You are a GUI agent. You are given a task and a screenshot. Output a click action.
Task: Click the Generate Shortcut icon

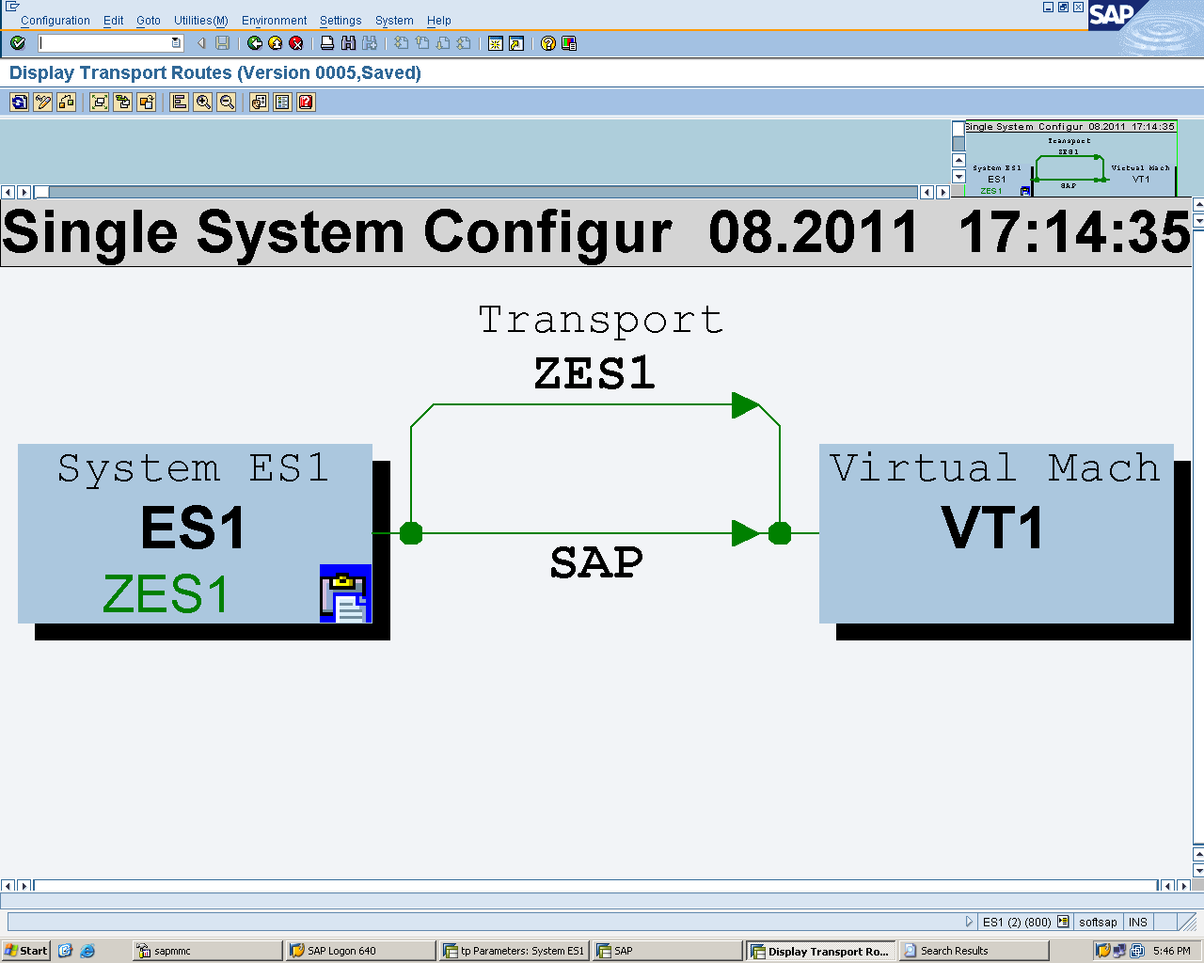click(516, 43)
